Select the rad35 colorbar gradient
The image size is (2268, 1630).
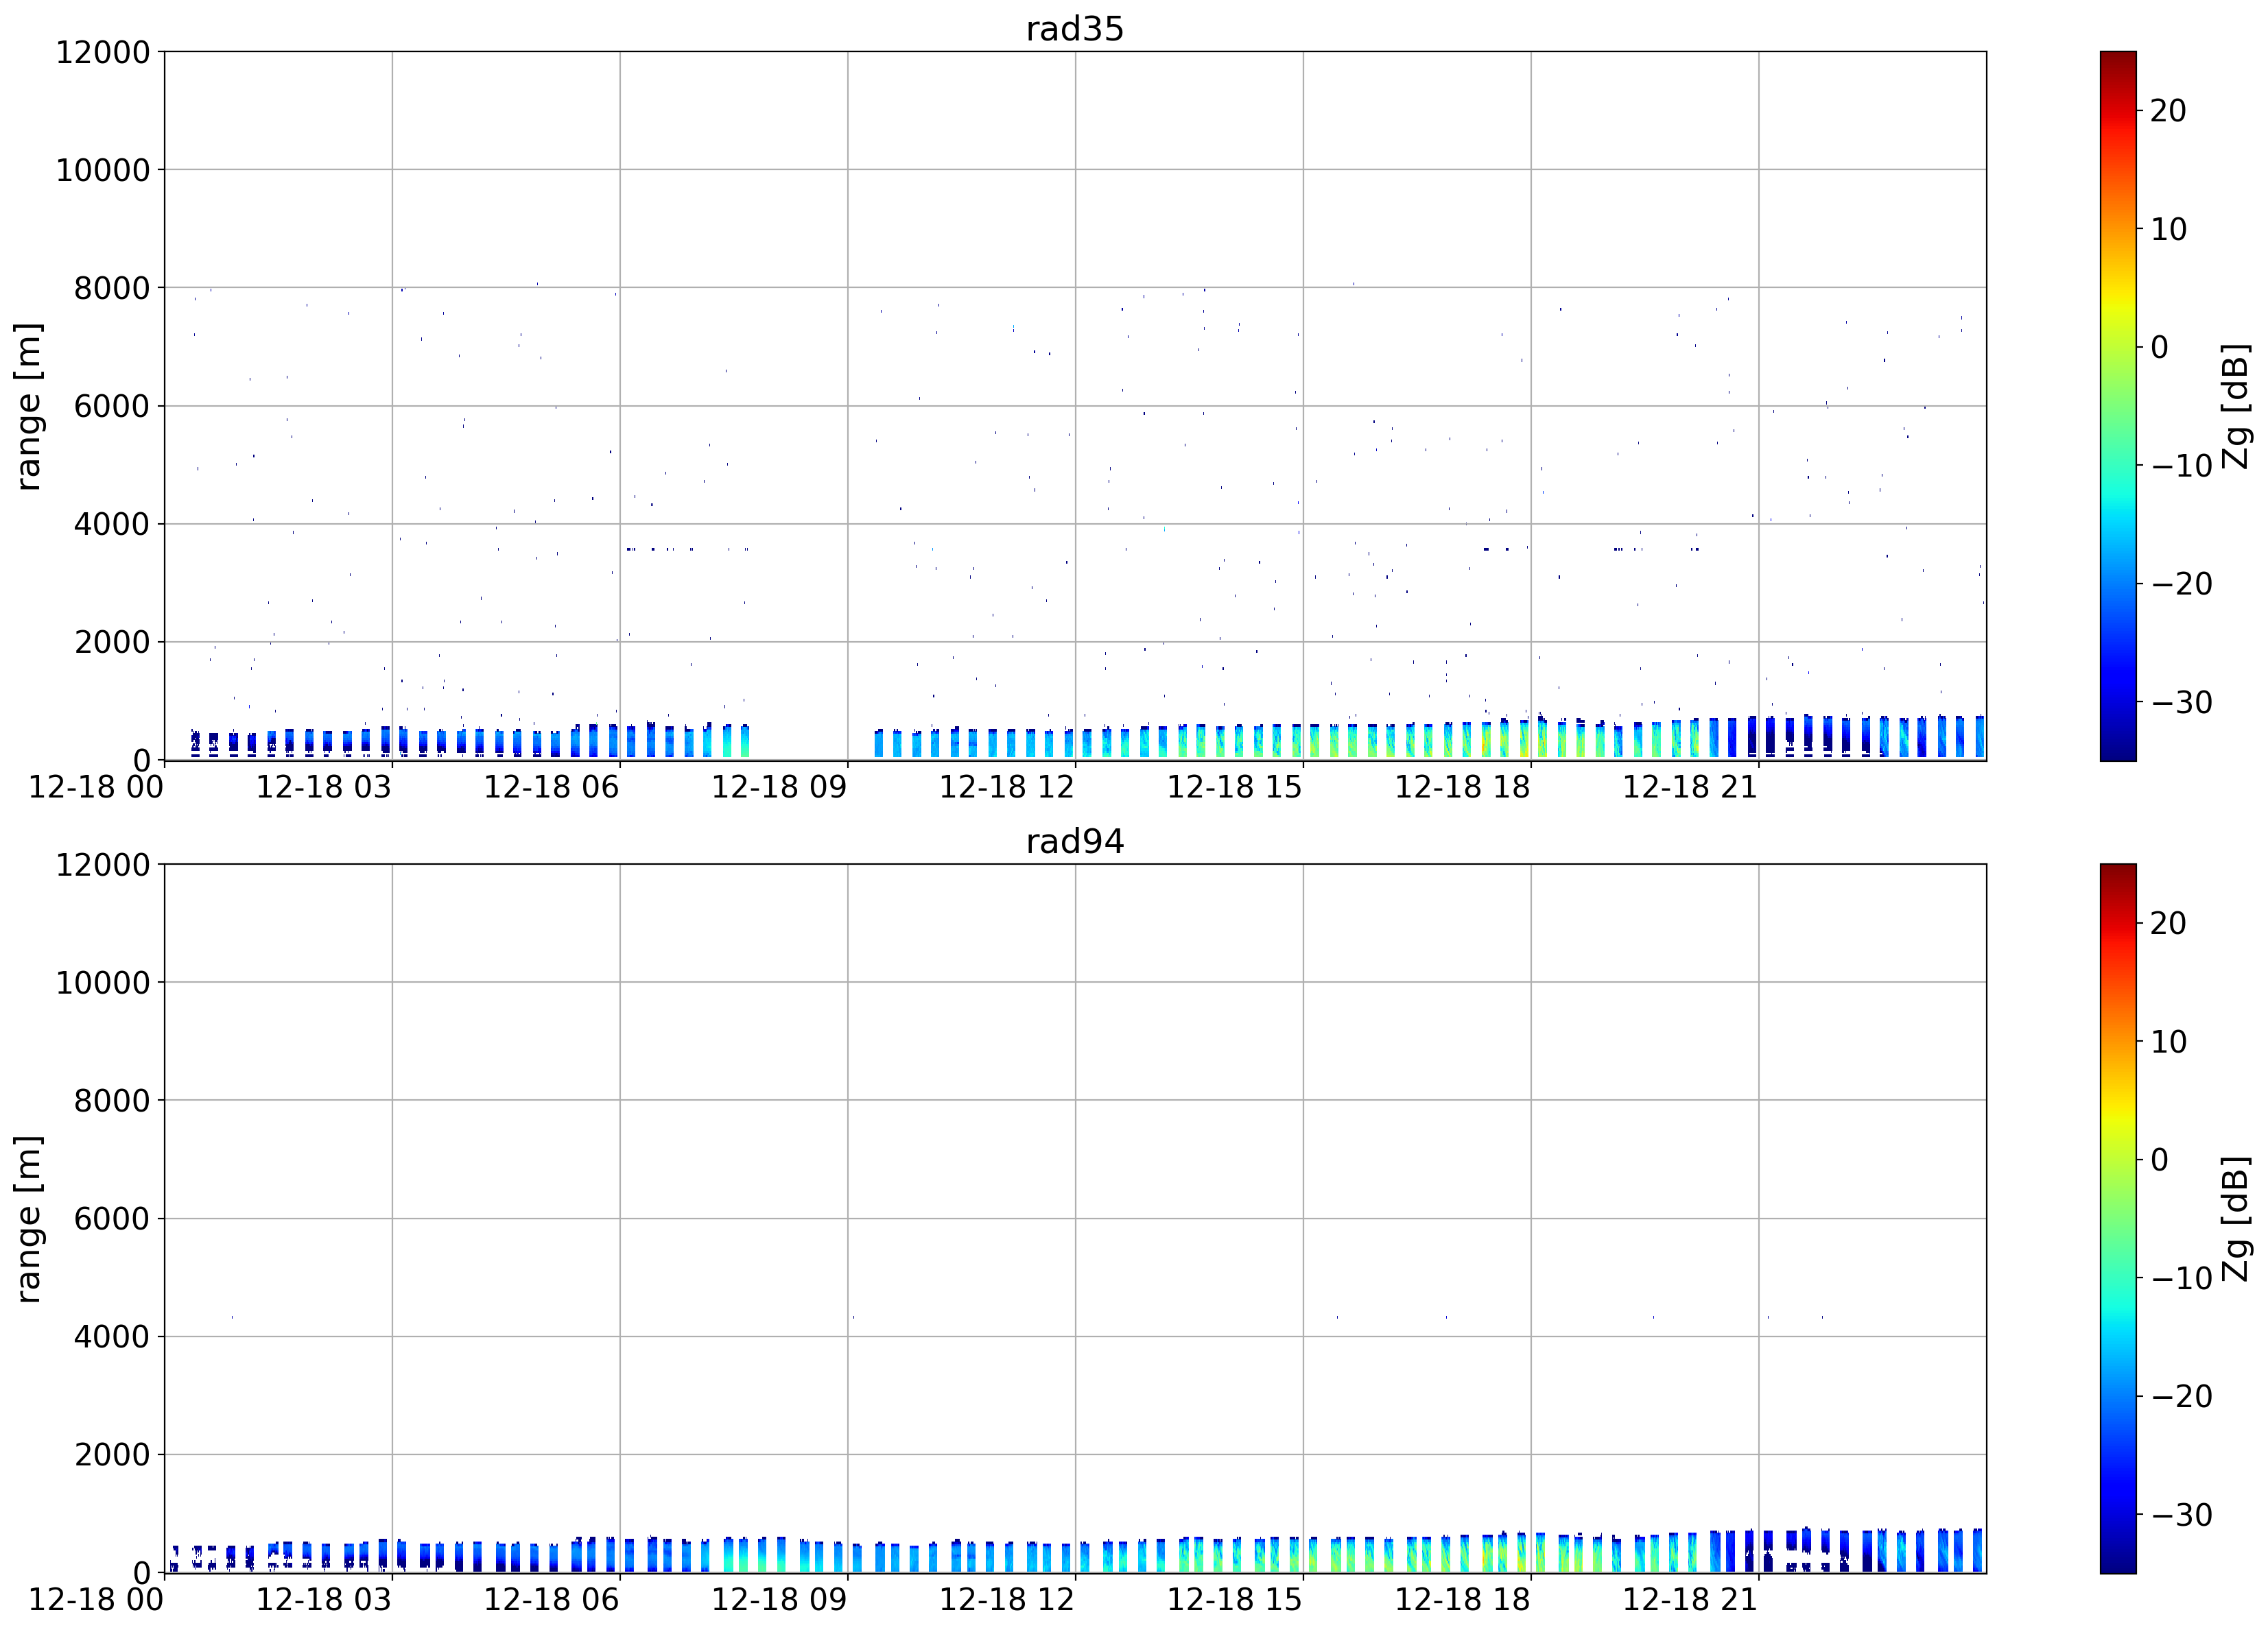pos(2118,406)
